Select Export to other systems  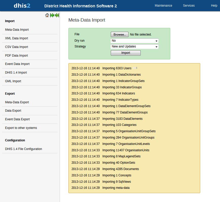(21, 128)
